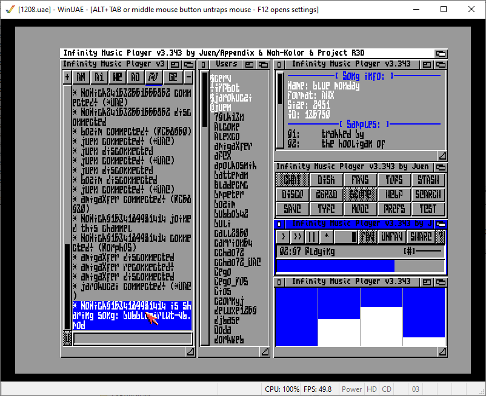Click zoom gadget of the scope window

[x=427, y=282]
